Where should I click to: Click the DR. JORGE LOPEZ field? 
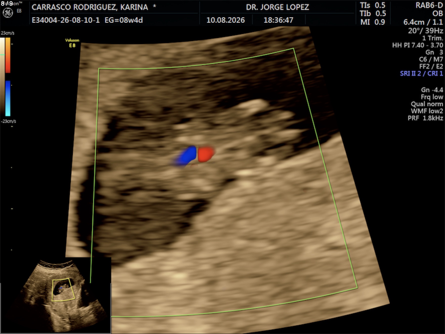277,7
